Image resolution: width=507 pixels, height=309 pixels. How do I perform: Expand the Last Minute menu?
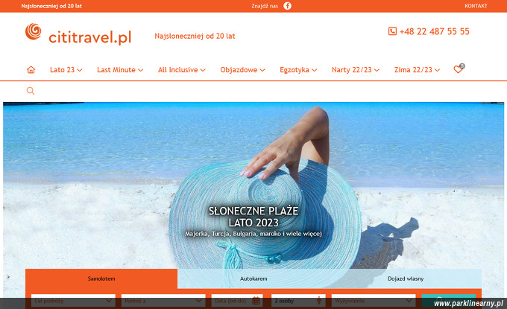[x=120, y=70]
